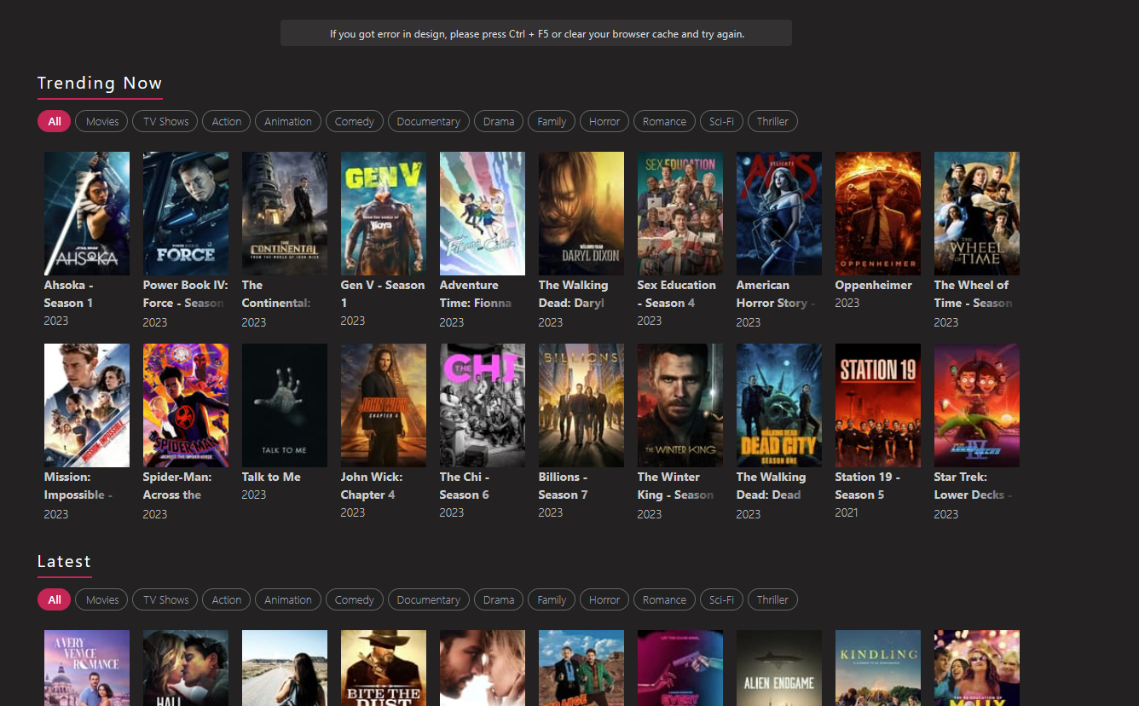Open the Ahsoka Season 1 poster

click(x=87, y=213)
